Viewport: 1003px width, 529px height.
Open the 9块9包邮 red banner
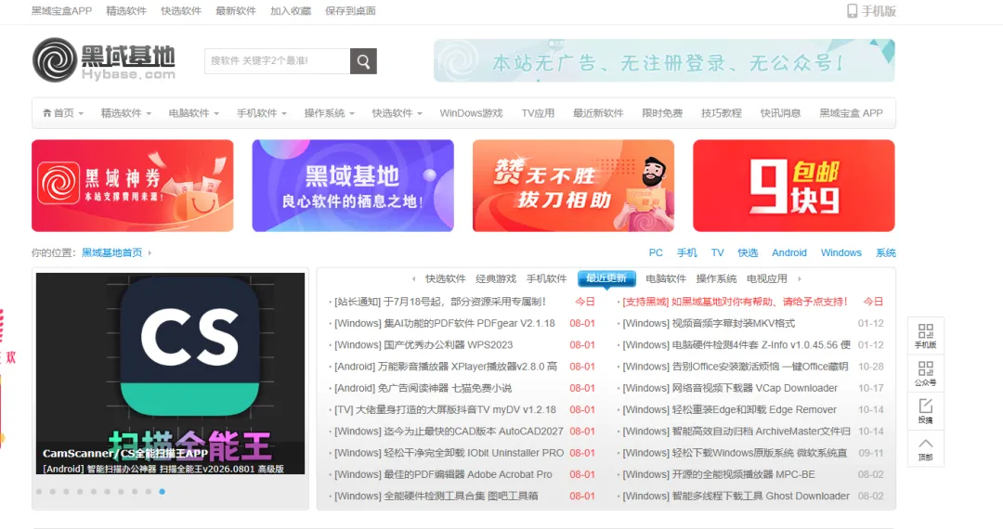pyautogui.click(x=794, y=186)
